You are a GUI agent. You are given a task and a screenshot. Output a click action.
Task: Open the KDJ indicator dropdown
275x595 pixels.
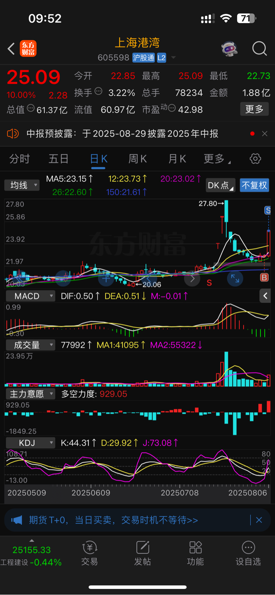pyautogui.click(x=30, y=443)
